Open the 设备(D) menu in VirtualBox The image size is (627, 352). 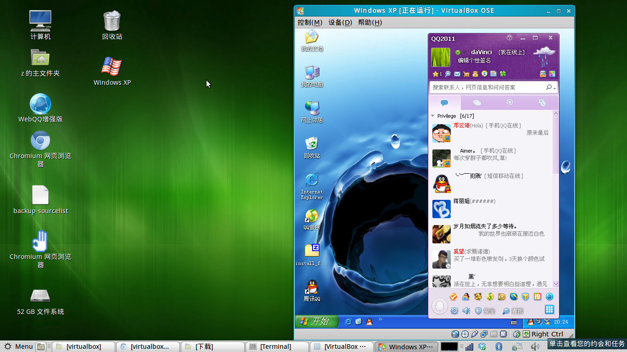pos(340,22)
